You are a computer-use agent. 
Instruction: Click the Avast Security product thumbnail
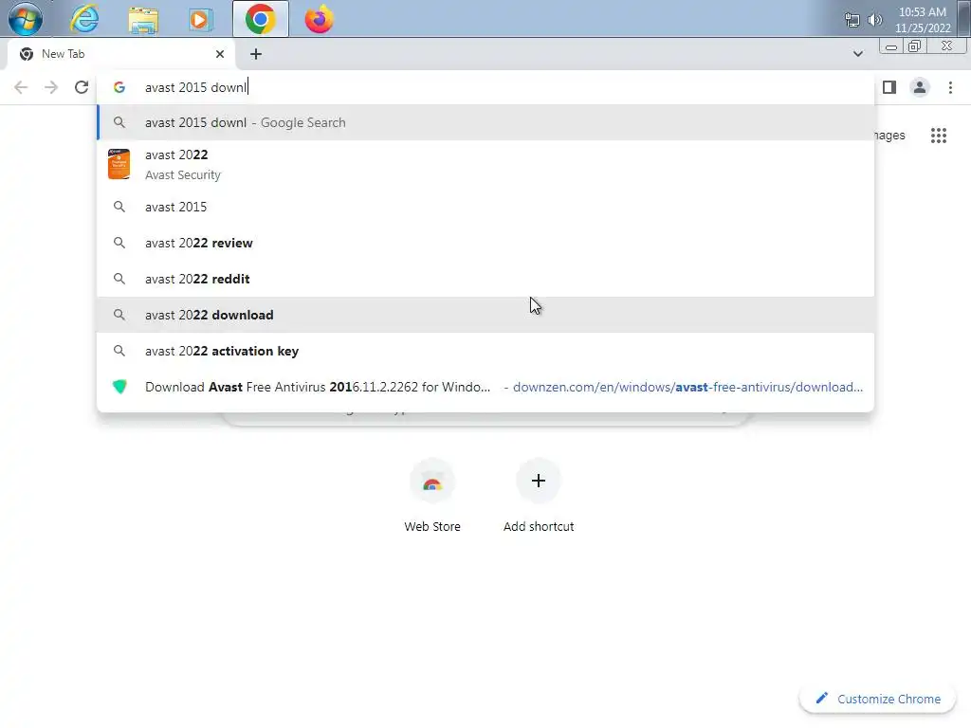coord(119,164)
